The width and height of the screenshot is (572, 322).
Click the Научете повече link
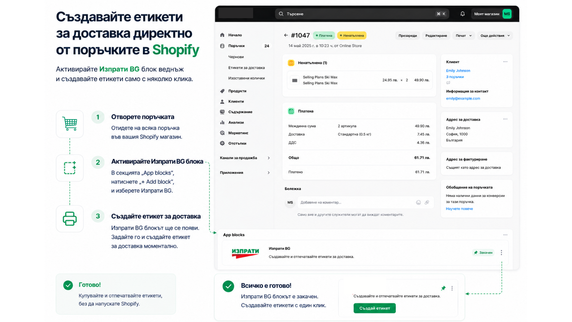[x=459, y=209]
